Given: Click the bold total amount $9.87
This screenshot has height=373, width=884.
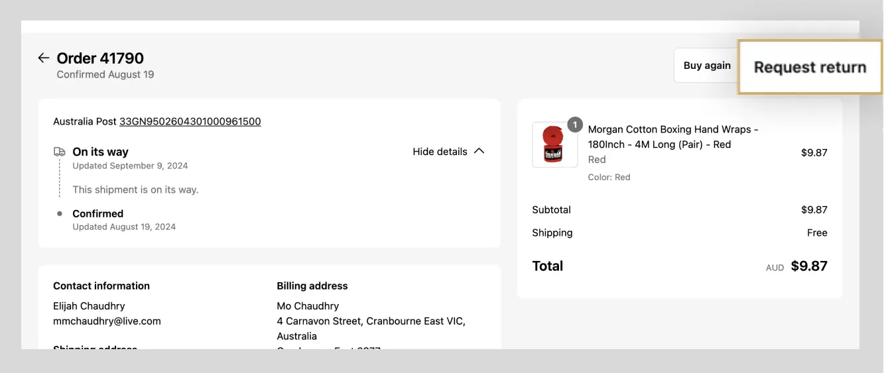Looking at the screenshot, I should point(809,266).
